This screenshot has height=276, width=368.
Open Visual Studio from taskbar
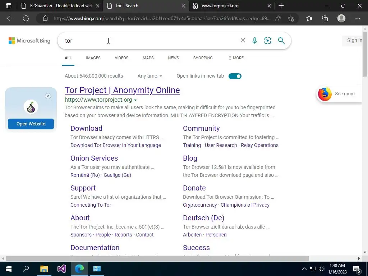(62, 269)
